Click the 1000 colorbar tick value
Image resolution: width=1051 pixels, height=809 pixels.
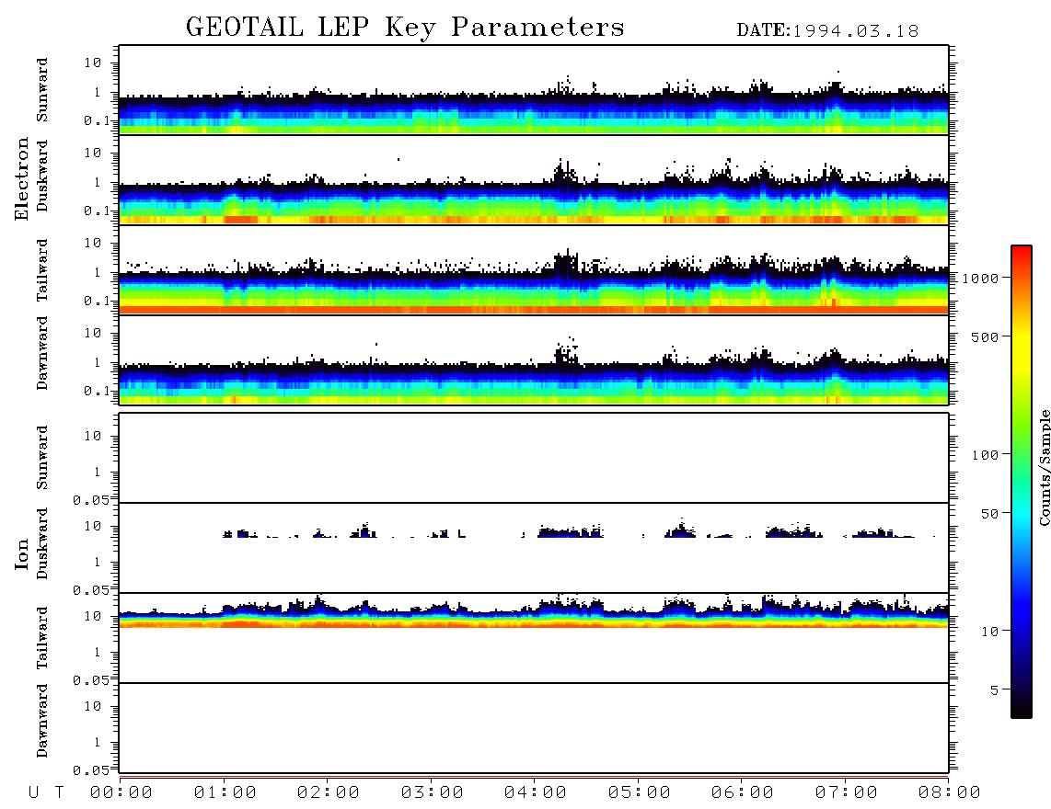981,278
